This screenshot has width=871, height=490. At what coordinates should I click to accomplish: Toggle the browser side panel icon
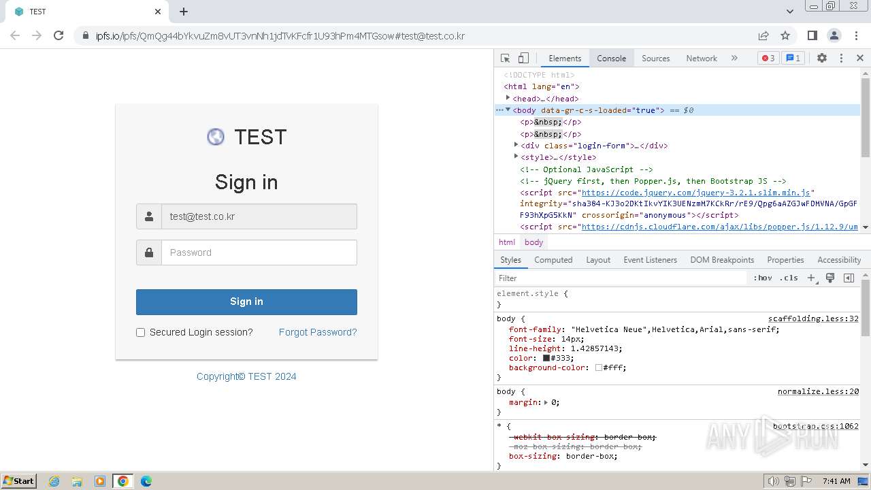(812, 35)
